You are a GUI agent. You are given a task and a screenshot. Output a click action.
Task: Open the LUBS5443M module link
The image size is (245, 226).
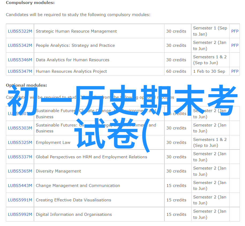(x=20, y=186)
